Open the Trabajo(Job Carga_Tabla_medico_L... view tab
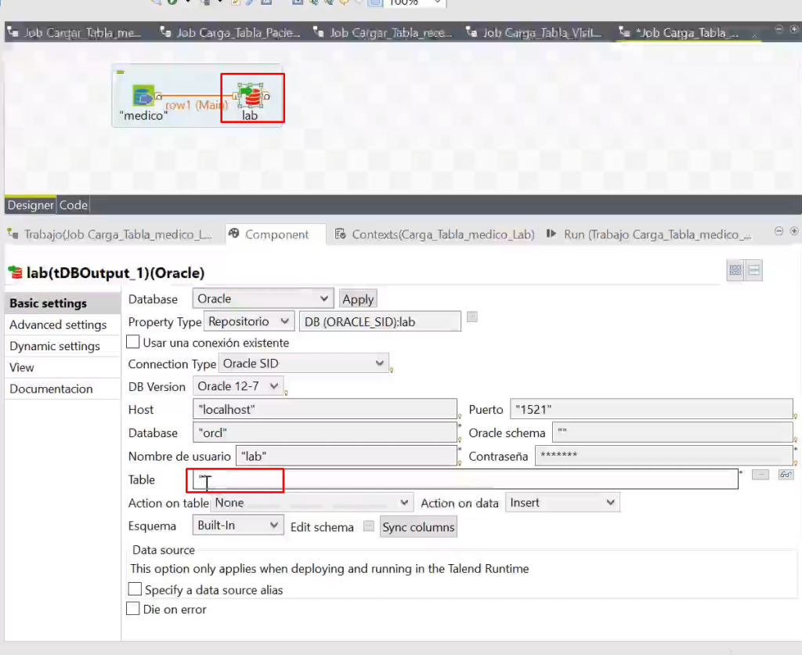This screenshot has height=655, width=802. click(x=111, y=234)
